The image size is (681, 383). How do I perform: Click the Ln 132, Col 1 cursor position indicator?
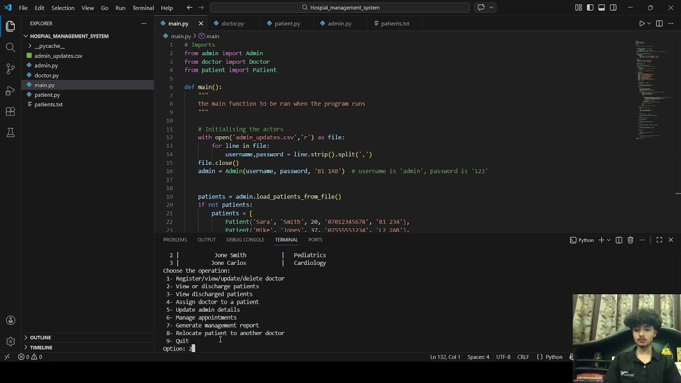[445, 357]
